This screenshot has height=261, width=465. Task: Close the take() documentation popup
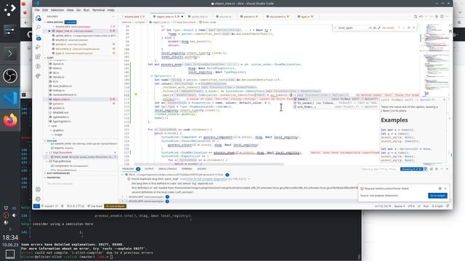[x=444, y=100]
